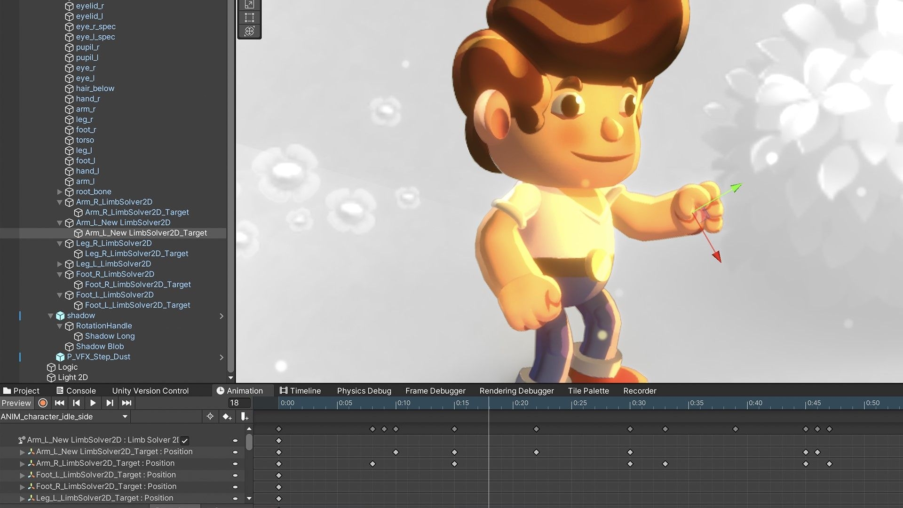The image size is (903, 508).
Task: Click the record button to enable animation recording
Action: 42,403
